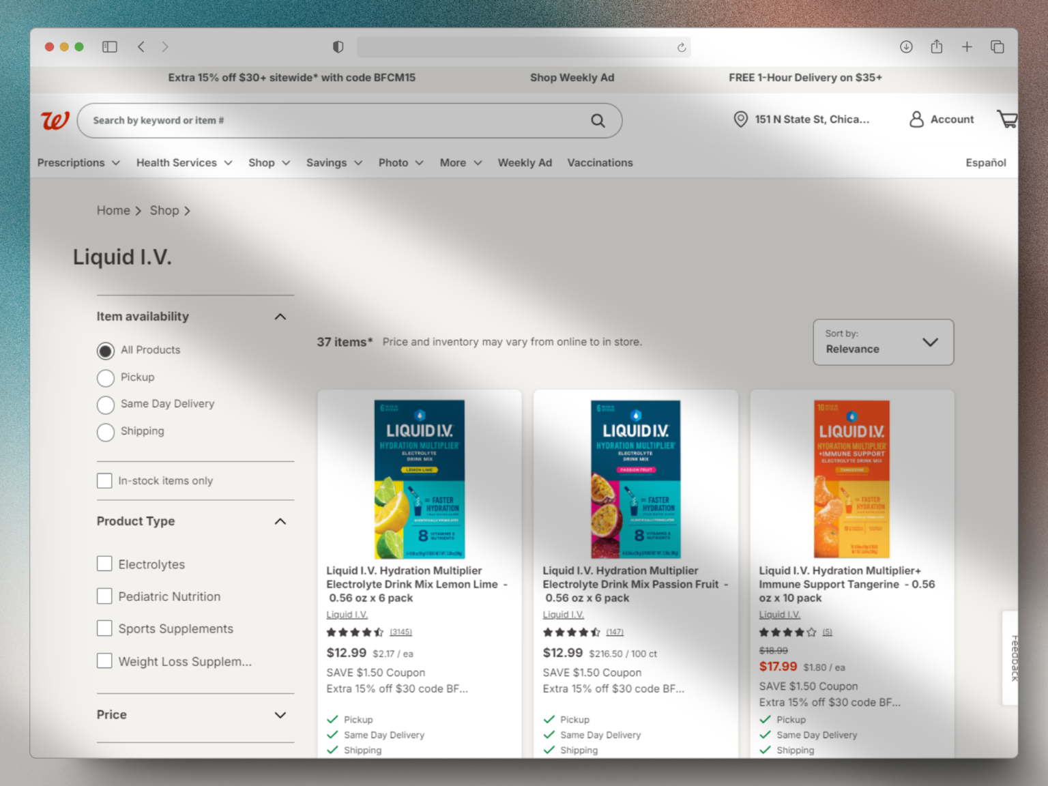
Task: Check In-stock items only
Action: pos(104,481)
